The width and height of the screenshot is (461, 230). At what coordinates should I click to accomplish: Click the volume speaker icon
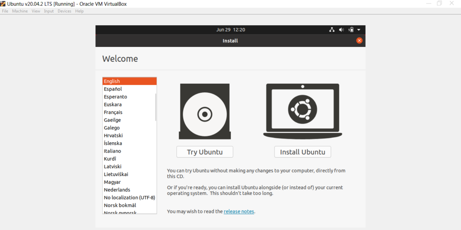[341, 30]
